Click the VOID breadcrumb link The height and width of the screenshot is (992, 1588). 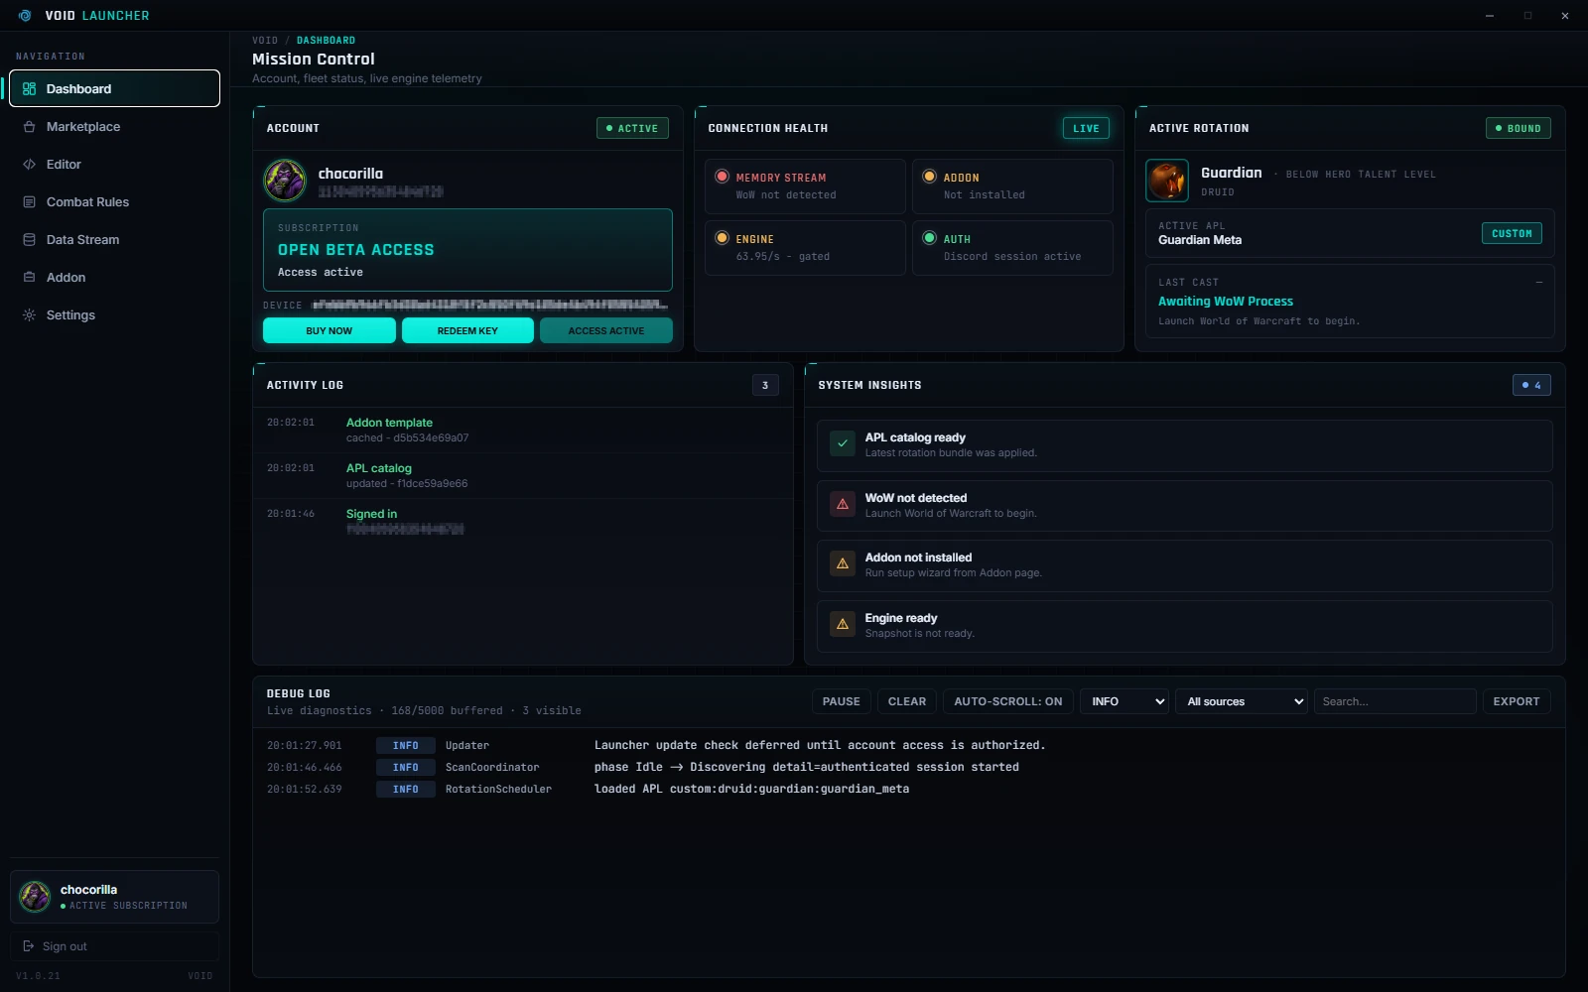[265, 41]
